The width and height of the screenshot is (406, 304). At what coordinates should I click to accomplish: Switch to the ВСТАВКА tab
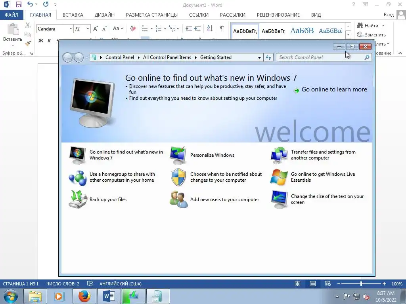tap(73, 15)
